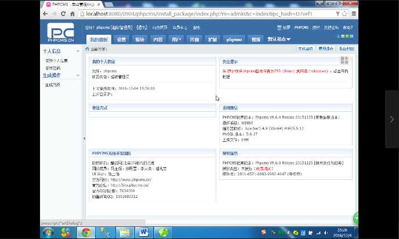Open the taskbar clock showing 15:26
Viewport: 399px width, 239px height.
point(342,233)
